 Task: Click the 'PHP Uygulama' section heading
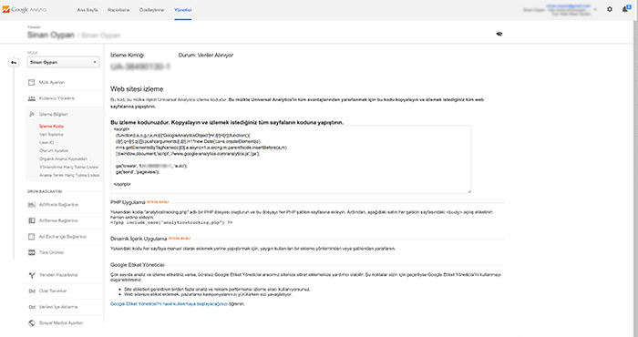click(x=128, y=202)
